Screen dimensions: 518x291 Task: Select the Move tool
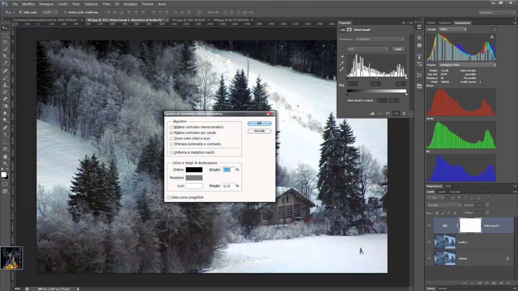pyautogui.click(x=5, y=28)
